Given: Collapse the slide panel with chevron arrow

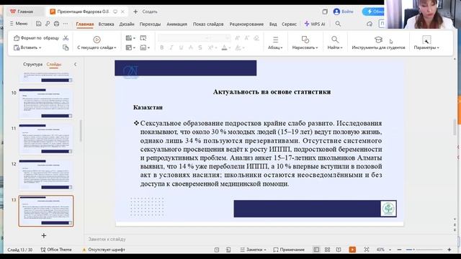Looking at the screenshot, I should [x=75, y=64].
